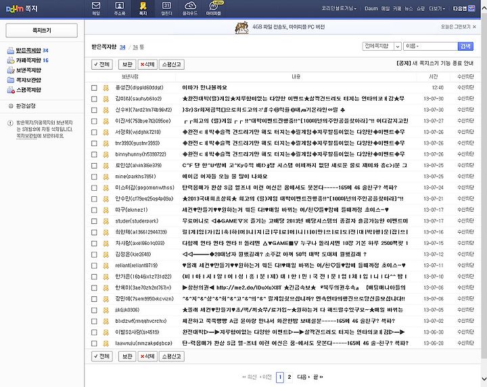Open the 전체쪽지함 folder filter dropdown
This screenshot has height=387, width=487.
381,46
